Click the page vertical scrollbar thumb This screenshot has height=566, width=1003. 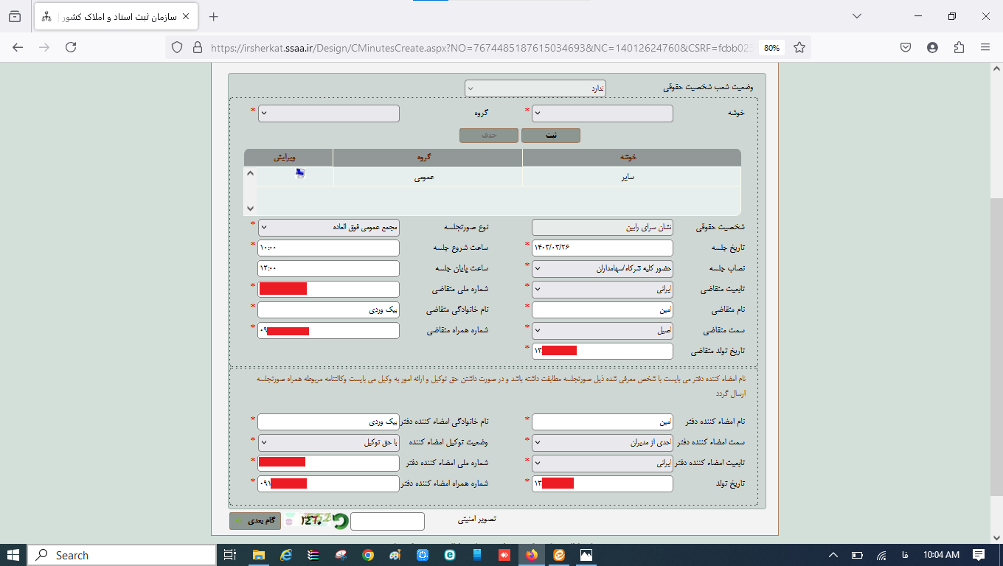point(996,346)
